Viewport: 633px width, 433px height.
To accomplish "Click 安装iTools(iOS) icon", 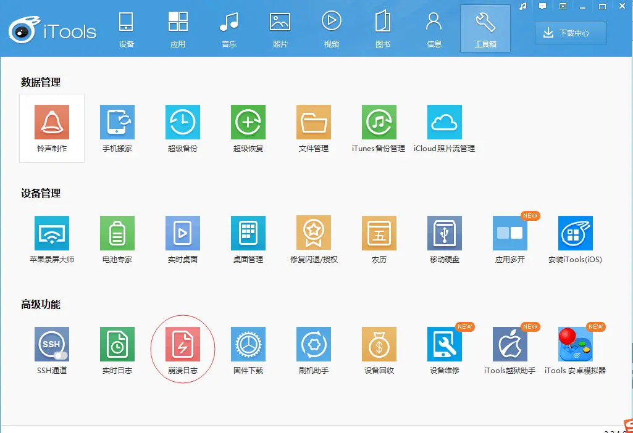I will pos(576,233).
